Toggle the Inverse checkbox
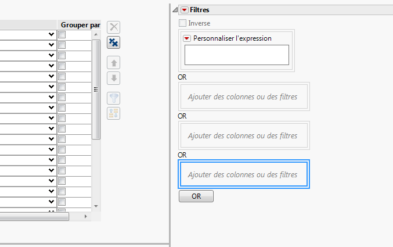The width and height of the screenshot is (393, 247). tap(183, 23)
